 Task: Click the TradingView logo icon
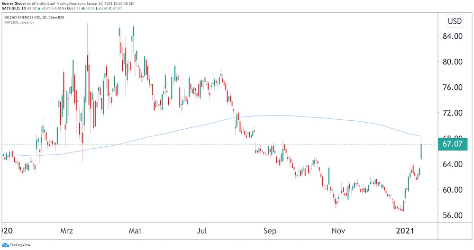(5, 245)
